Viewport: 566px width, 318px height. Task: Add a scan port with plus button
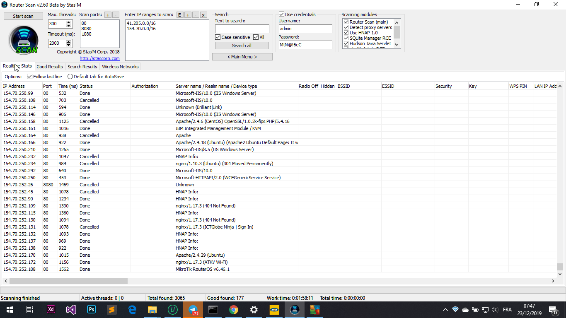108,15
